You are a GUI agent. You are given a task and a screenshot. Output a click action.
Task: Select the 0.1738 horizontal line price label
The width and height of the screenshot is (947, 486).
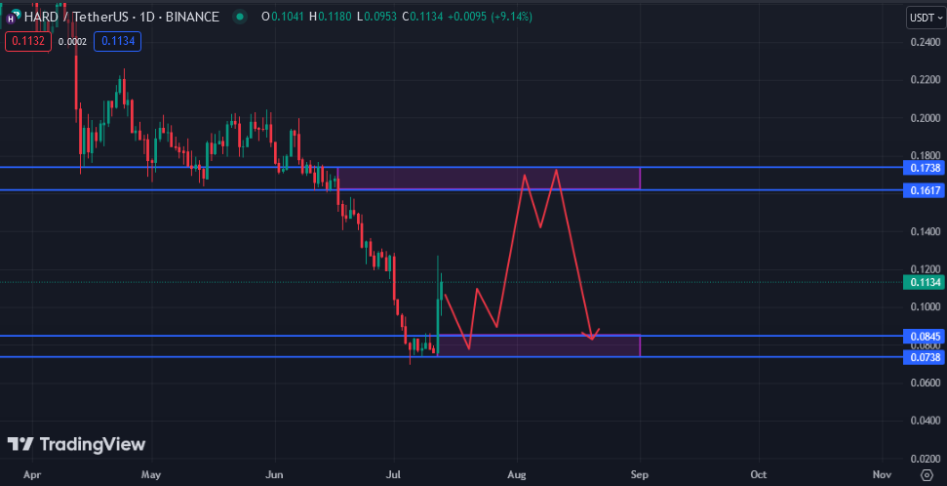coord(924,168)
